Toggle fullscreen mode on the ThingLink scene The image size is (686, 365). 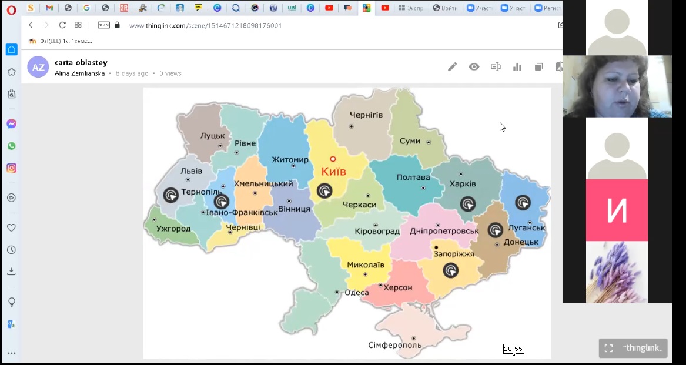coord(608,348)
